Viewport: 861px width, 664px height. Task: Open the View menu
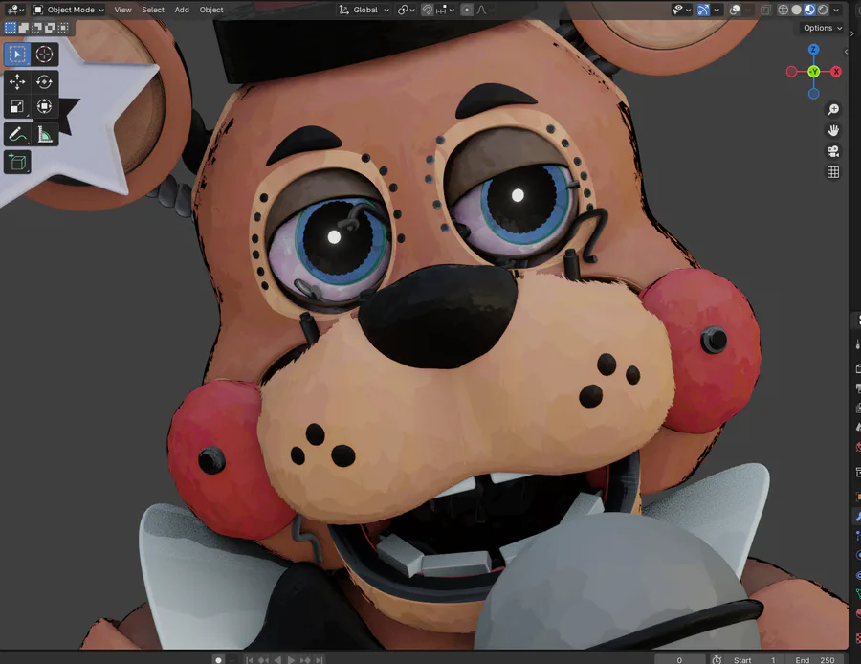pos(122,10)
